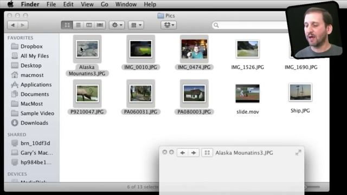
Task: Show next item in Quick Look
Action: tap(194, 153)
